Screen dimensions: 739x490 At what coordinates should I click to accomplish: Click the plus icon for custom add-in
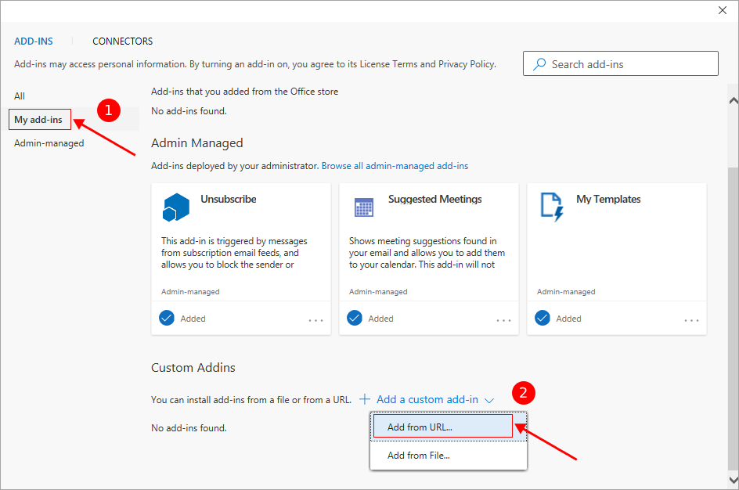tap(365, 399)
